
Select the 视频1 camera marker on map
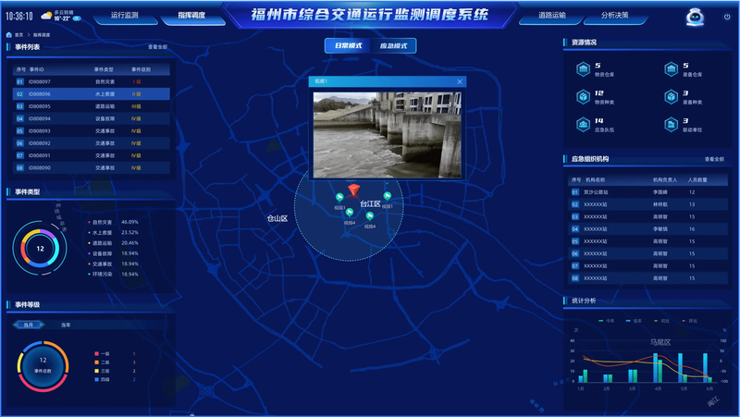click(387, 196)
